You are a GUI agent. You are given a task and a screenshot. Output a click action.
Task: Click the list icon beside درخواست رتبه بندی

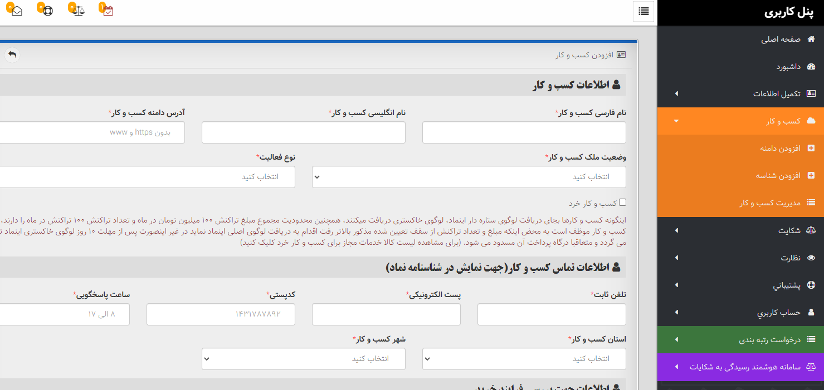(x=811, y=339)
